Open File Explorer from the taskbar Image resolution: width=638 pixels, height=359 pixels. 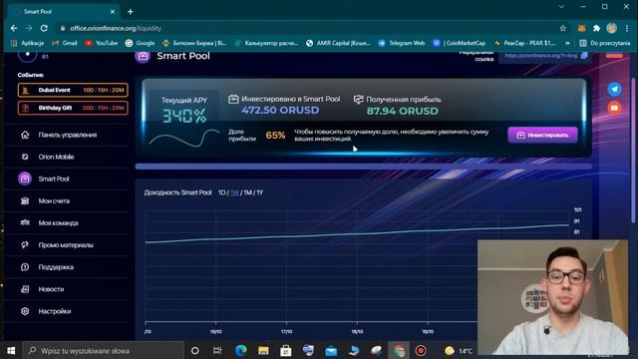click(263, 350)
